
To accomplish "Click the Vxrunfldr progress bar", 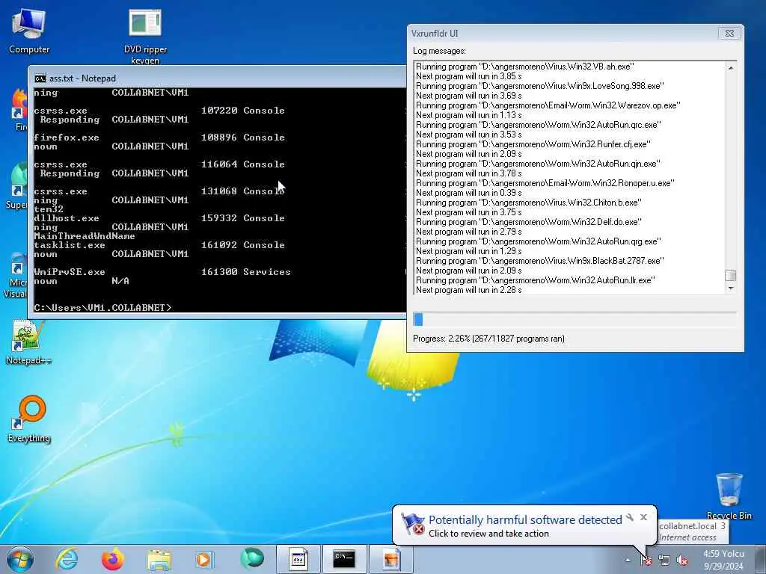I will coord(574,319).
